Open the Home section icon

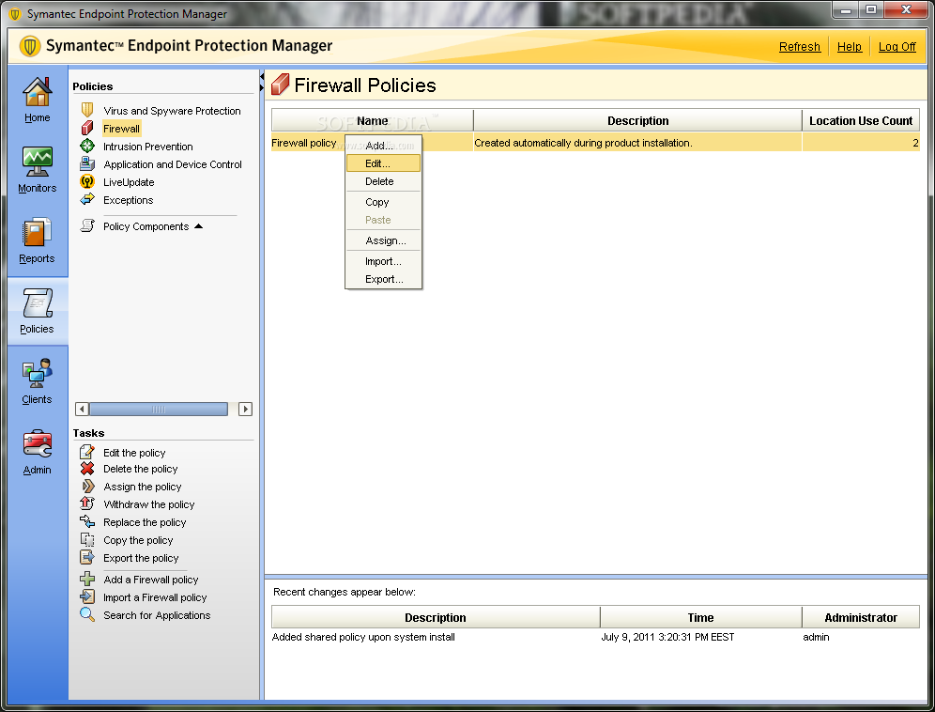[x=37, y=91]
